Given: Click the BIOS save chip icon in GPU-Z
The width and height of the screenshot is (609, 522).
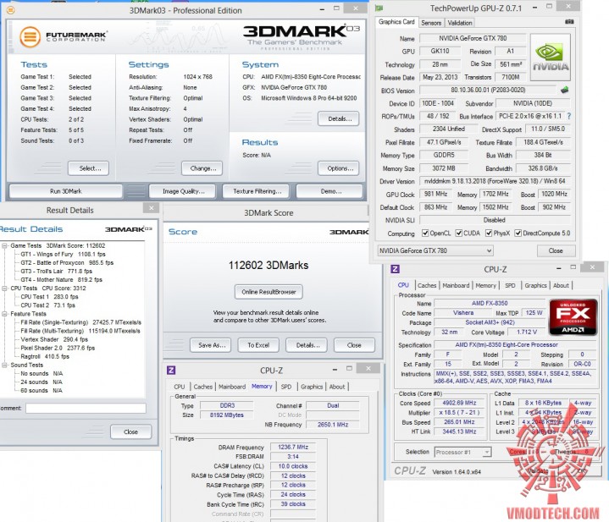Looking at the screenshot, I should (565, 90).
